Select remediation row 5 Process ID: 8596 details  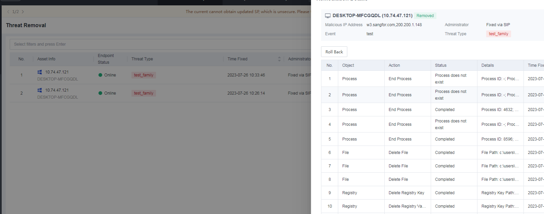pos(500,139)
